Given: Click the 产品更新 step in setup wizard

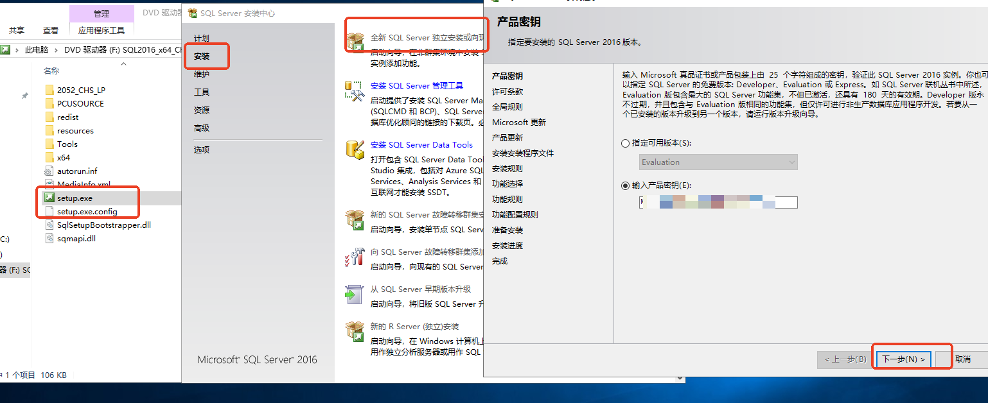Looking at the screenshot, I should [x=507, y=138].
